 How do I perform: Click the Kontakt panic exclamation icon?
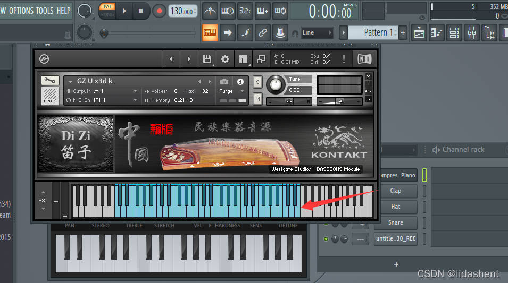pos(344,59)
